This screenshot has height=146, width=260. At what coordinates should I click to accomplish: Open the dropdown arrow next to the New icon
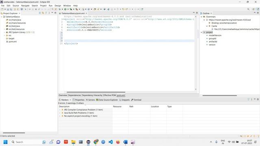coord(5,9)
